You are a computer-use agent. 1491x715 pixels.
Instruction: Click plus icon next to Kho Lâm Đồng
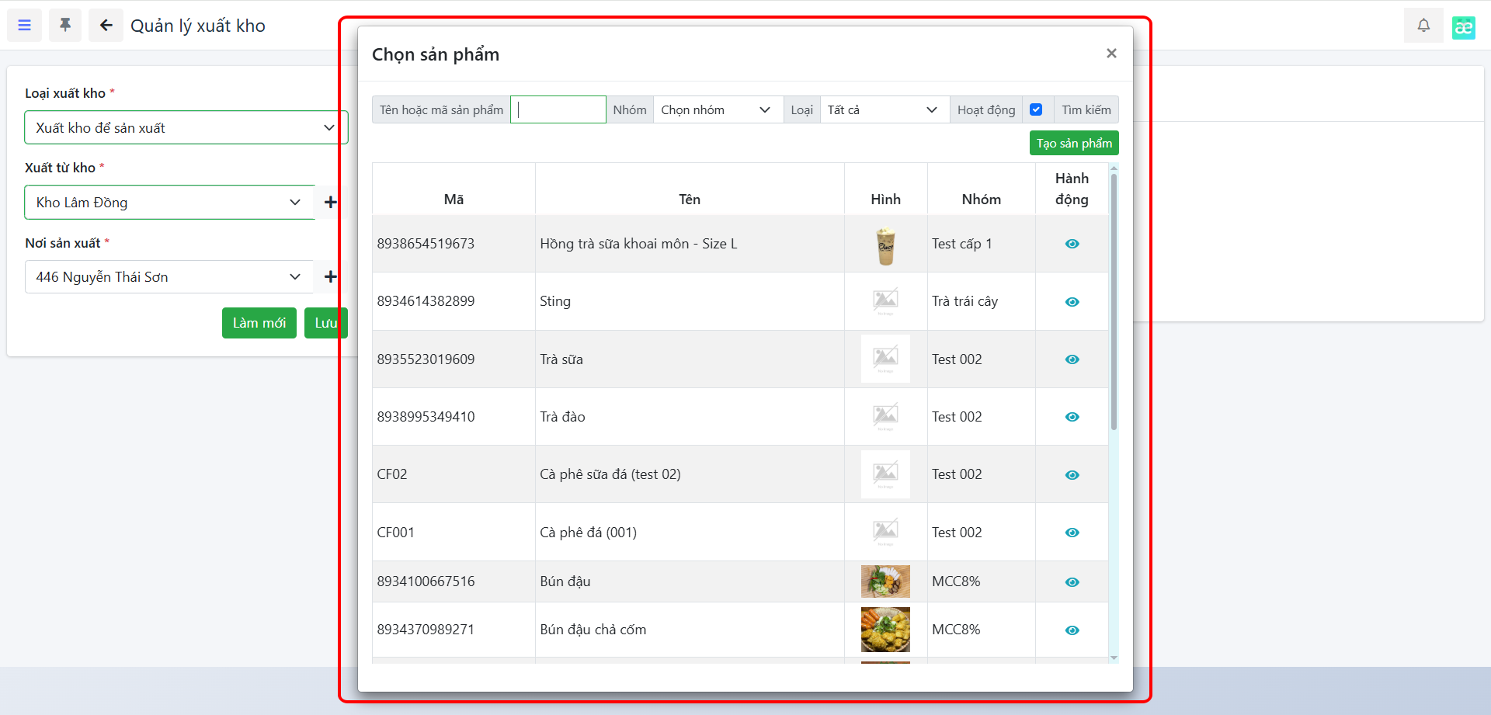click(x=330, y=203)
